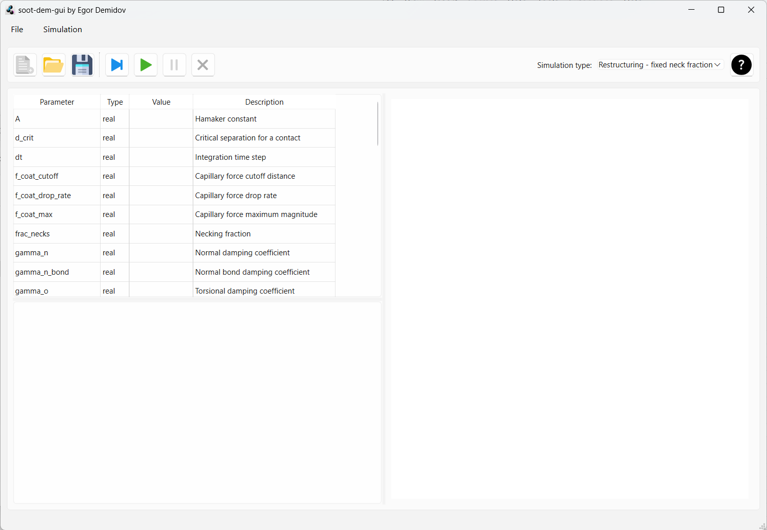Select the 'gamma_n' parameter cell
This screenshot has width=767, height=530.
tap(57, 253)
